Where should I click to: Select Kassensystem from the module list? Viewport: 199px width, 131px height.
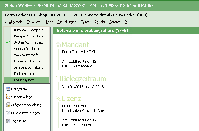pyautogui.click(x=24, y=80)
